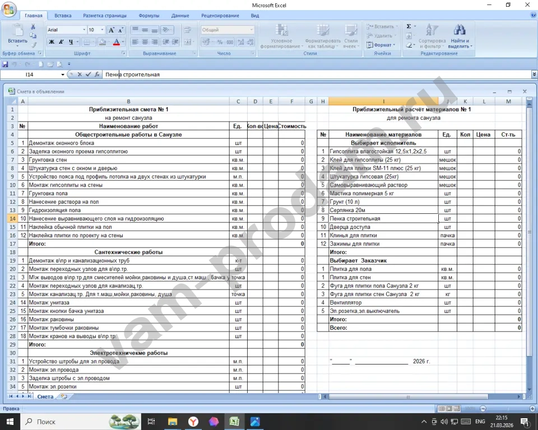Expand the Format cells dropdown
This screenshot has height=430, width=538.
382,45
